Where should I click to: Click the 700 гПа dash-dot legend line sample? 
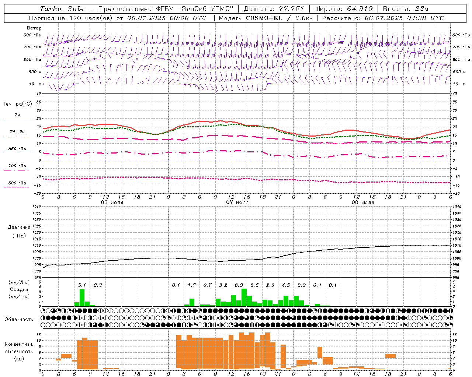pyautogui.click(x=16, y=170)
